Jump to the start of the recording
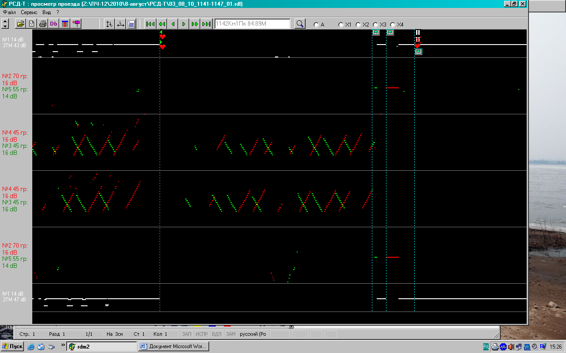Viewport: 566px width, 353px height. (x=150, y=24)
